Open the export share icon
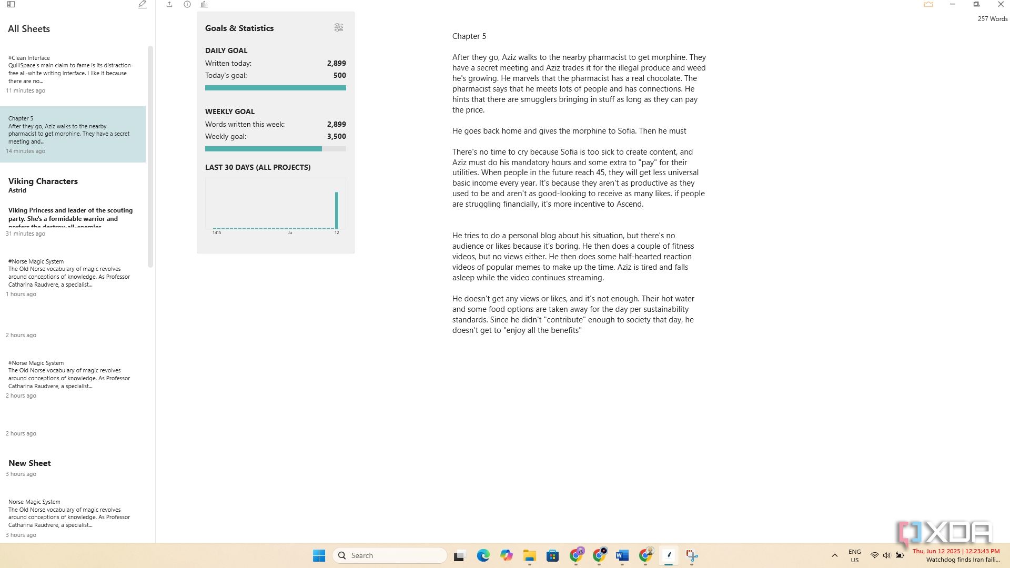This screenshot has height=568, width=1010. [169, 4]
